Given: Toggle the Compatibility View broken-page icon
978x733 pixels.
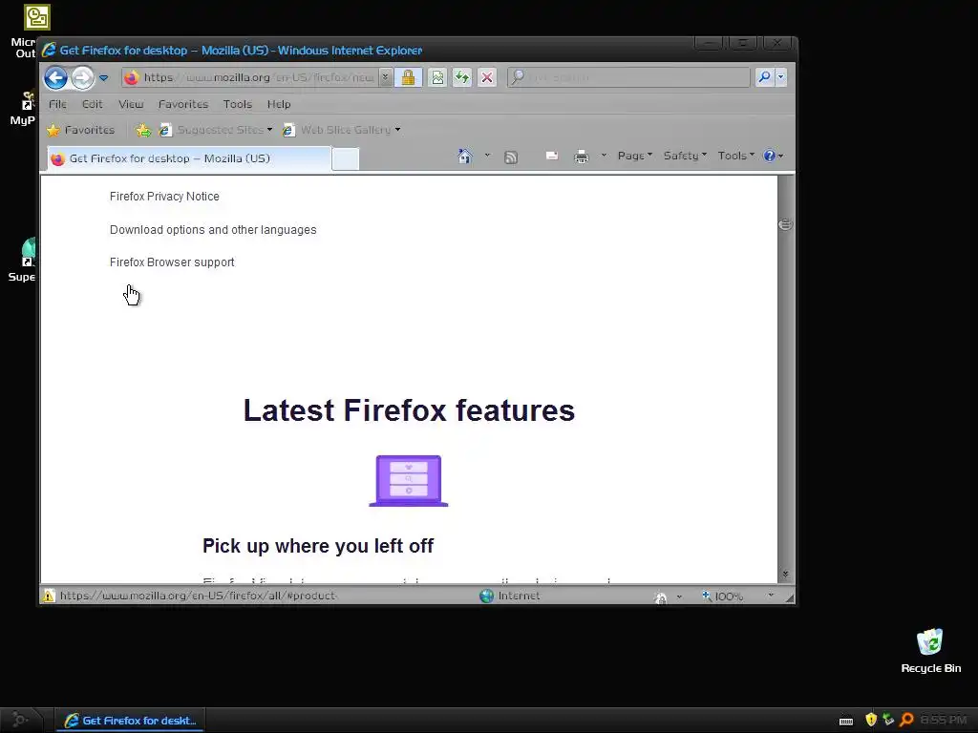Looking at the screenshot, I should tap(437, 77).
